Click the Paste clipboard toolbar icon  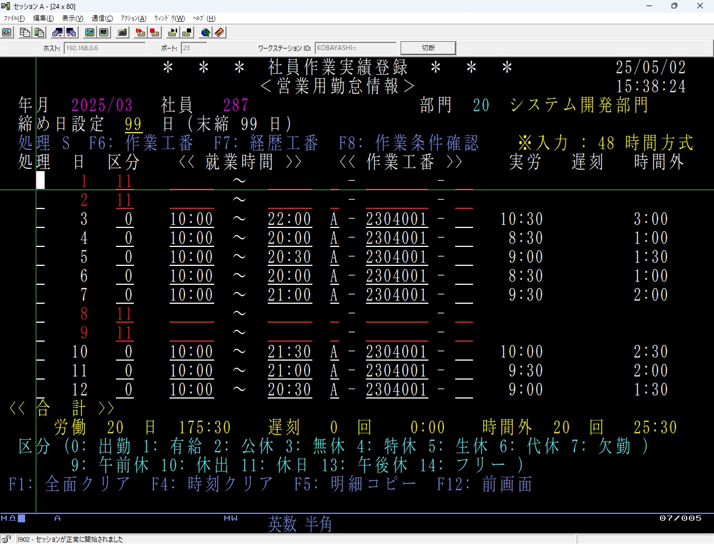tap(38, 32)
